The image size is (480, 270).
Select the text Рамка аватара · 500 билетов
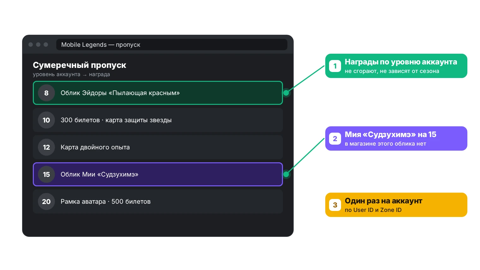[105, 201]
